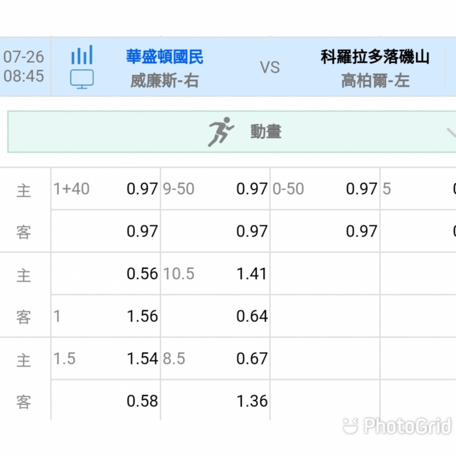Choose away odds 1.56 with handicap 1

coord(142,316)
